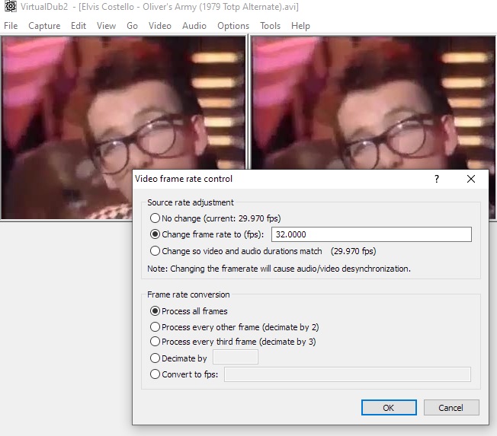Open the Go menu
This screenshot has width=497, height=436.
coord(132,26)
